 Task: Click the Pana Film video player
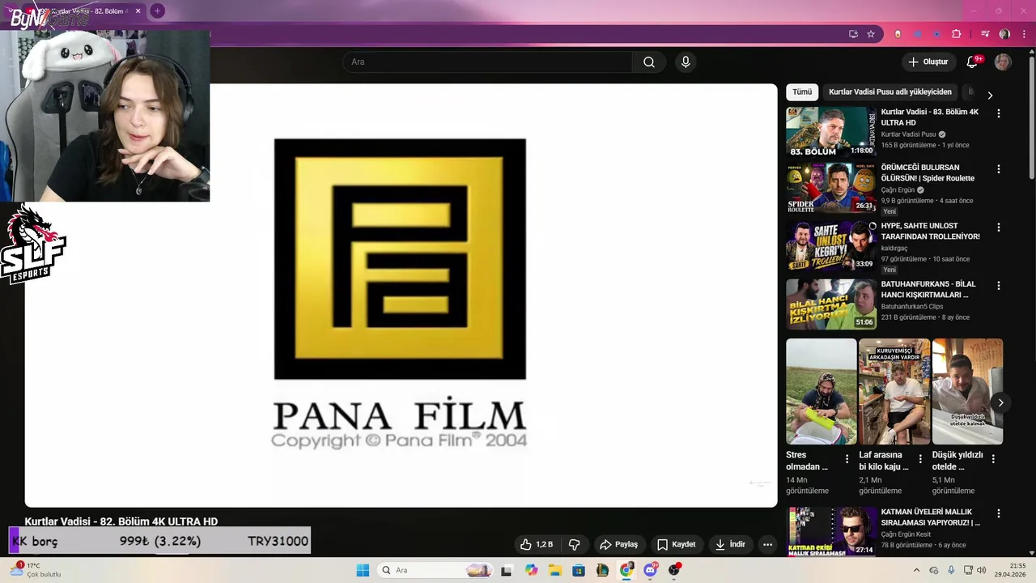[401, 296]
